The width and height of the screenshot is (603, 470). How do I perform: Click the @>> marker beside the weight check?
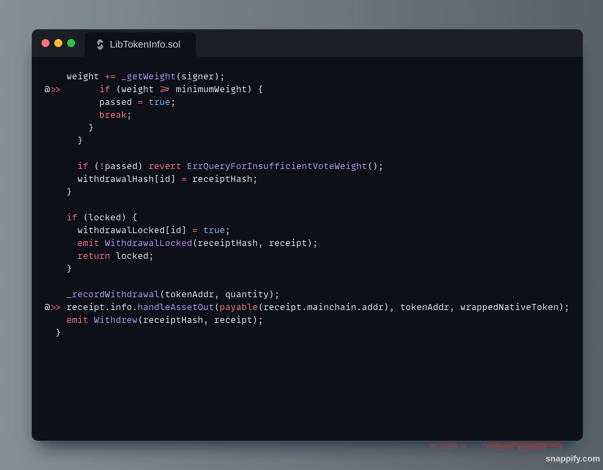52,89
